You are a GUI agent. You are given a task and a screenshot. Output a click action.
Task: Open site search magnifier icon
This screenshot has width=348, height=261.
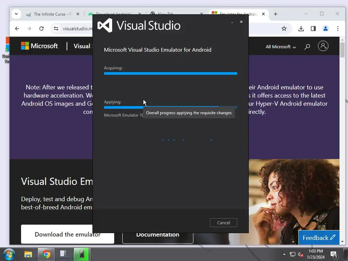[307, 47]
